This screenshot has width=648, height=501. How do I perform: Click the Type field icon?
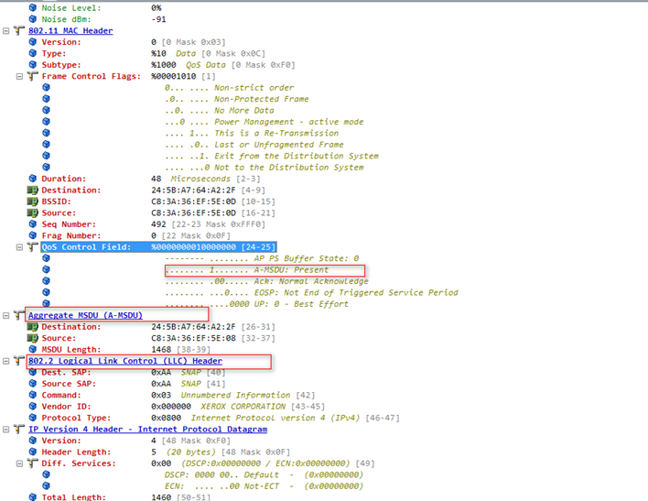click(x=33, y=53)
